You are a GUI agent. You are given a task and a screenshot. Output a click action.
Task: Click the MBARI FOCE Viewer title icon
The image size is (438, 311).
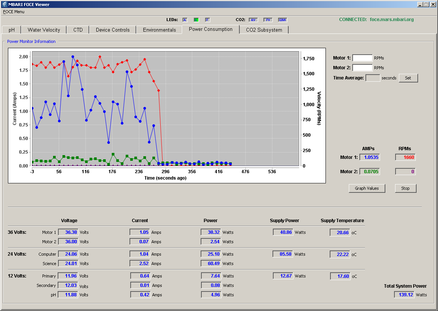pos(4,4)
